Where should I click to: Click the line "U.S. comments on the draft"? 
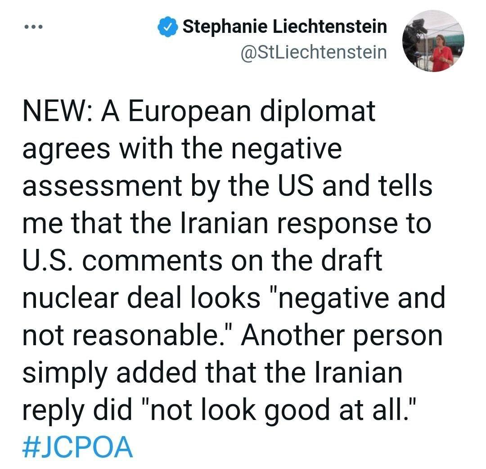(x=202, y=261)
